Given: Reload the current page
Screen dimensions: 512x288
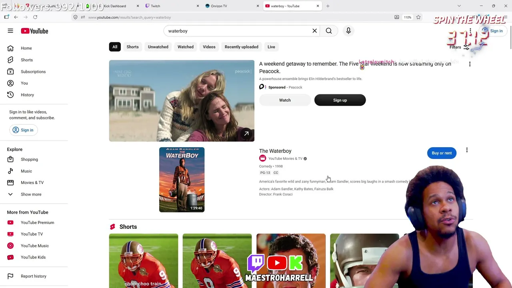Looking at the screenshot, I should (x=35, y=17).
